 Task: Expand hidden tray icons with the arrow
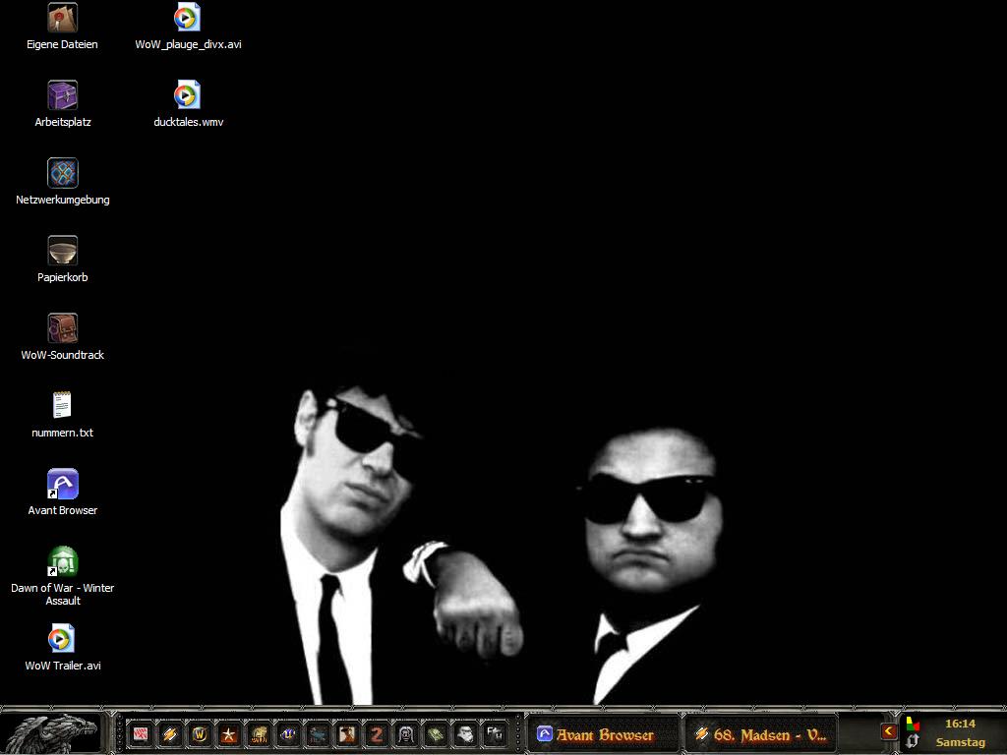889,731
